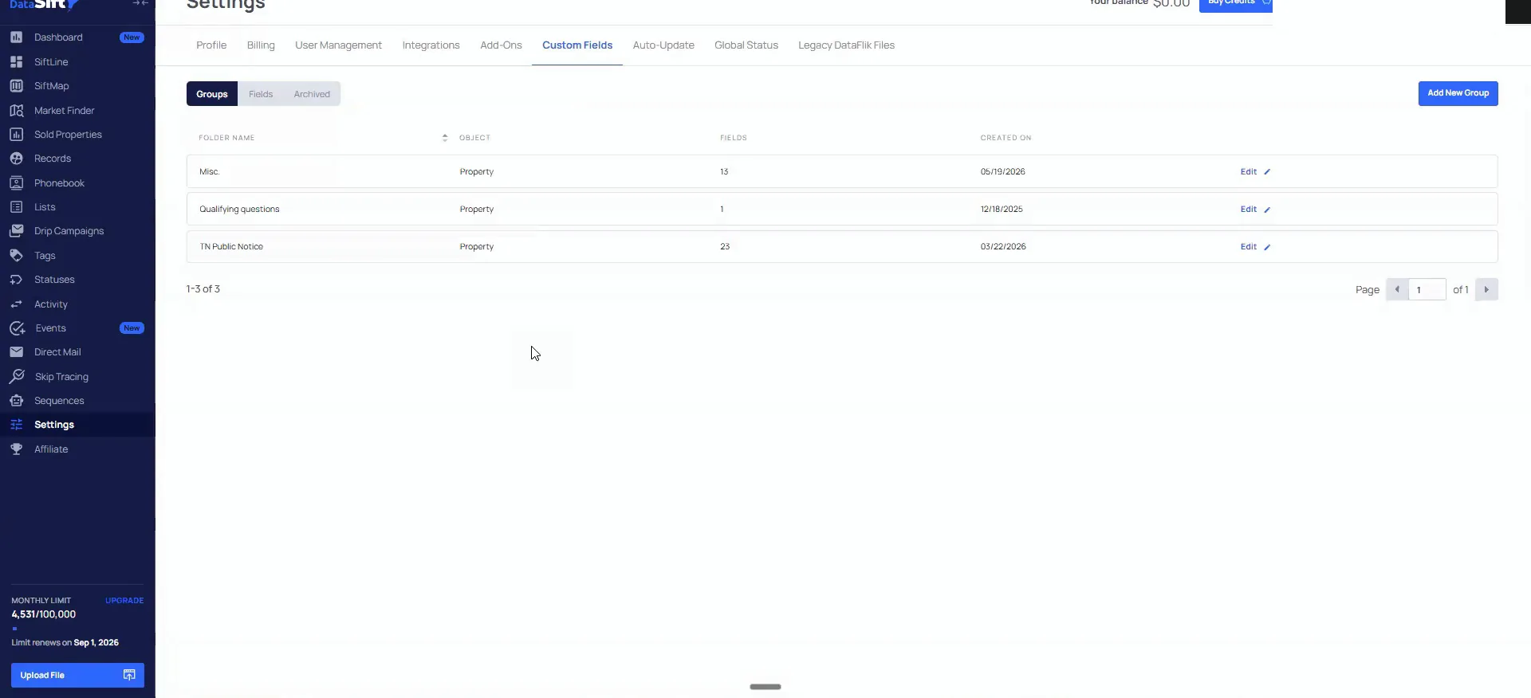Open Statuses icon in sidebar
The image size is (1531, 698).
16,280
